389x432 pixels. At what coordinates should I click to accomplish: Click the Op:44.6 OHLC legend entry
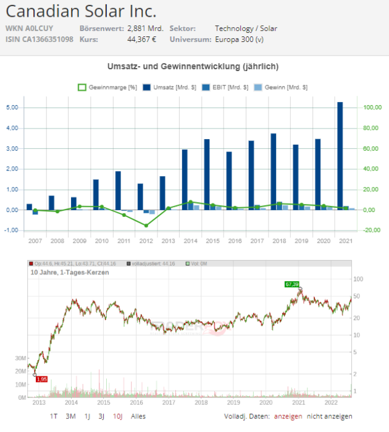[x=73, y=264]
